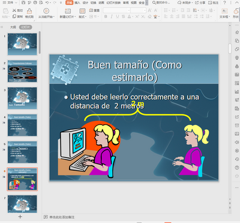This screenshot has height=223, width=240.
Task: Justify text in paragraph group
Action: (x=183, y=16)
